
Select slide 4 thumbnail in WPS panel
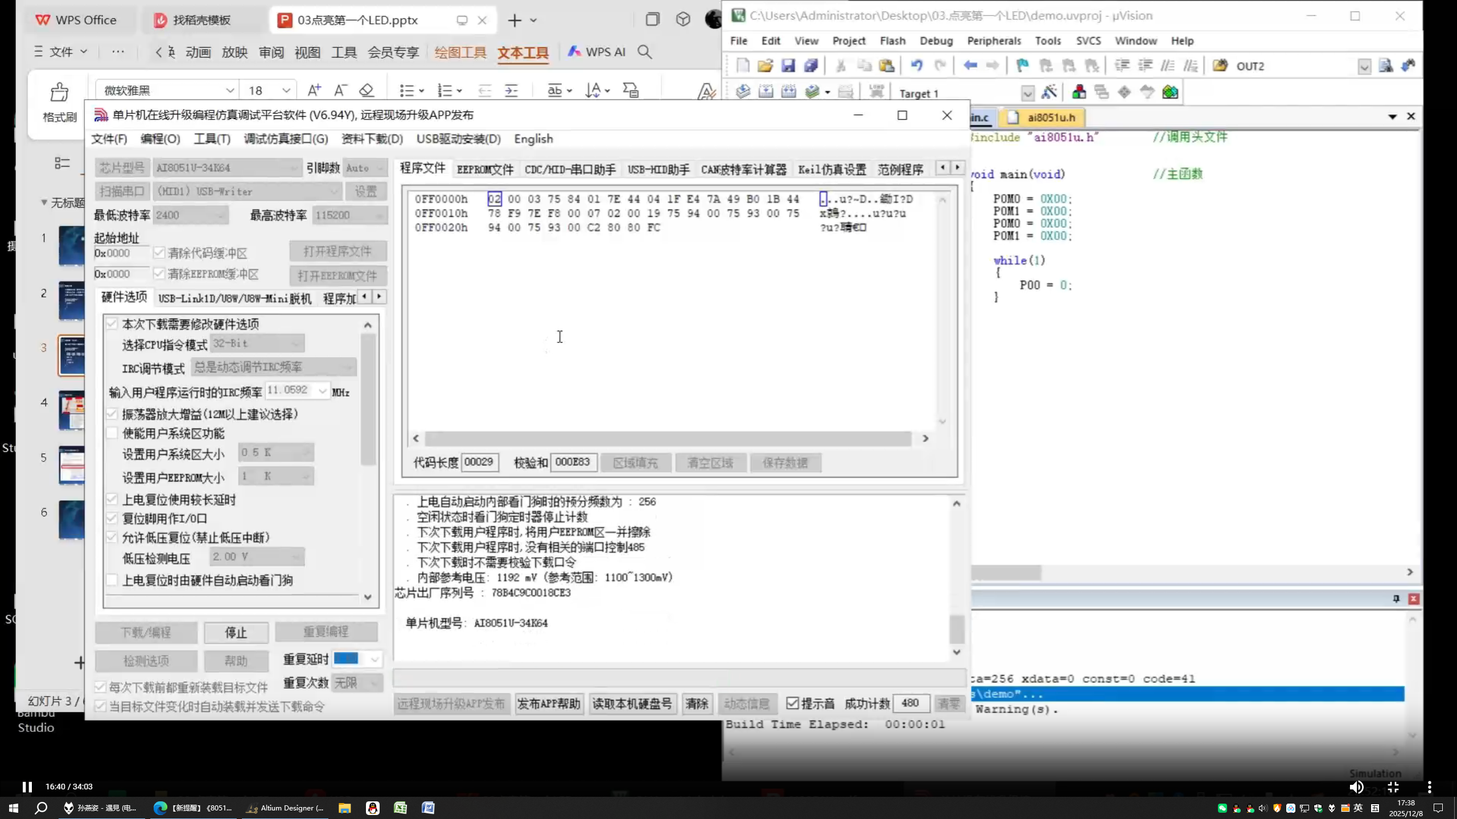[x=72, y=410]
